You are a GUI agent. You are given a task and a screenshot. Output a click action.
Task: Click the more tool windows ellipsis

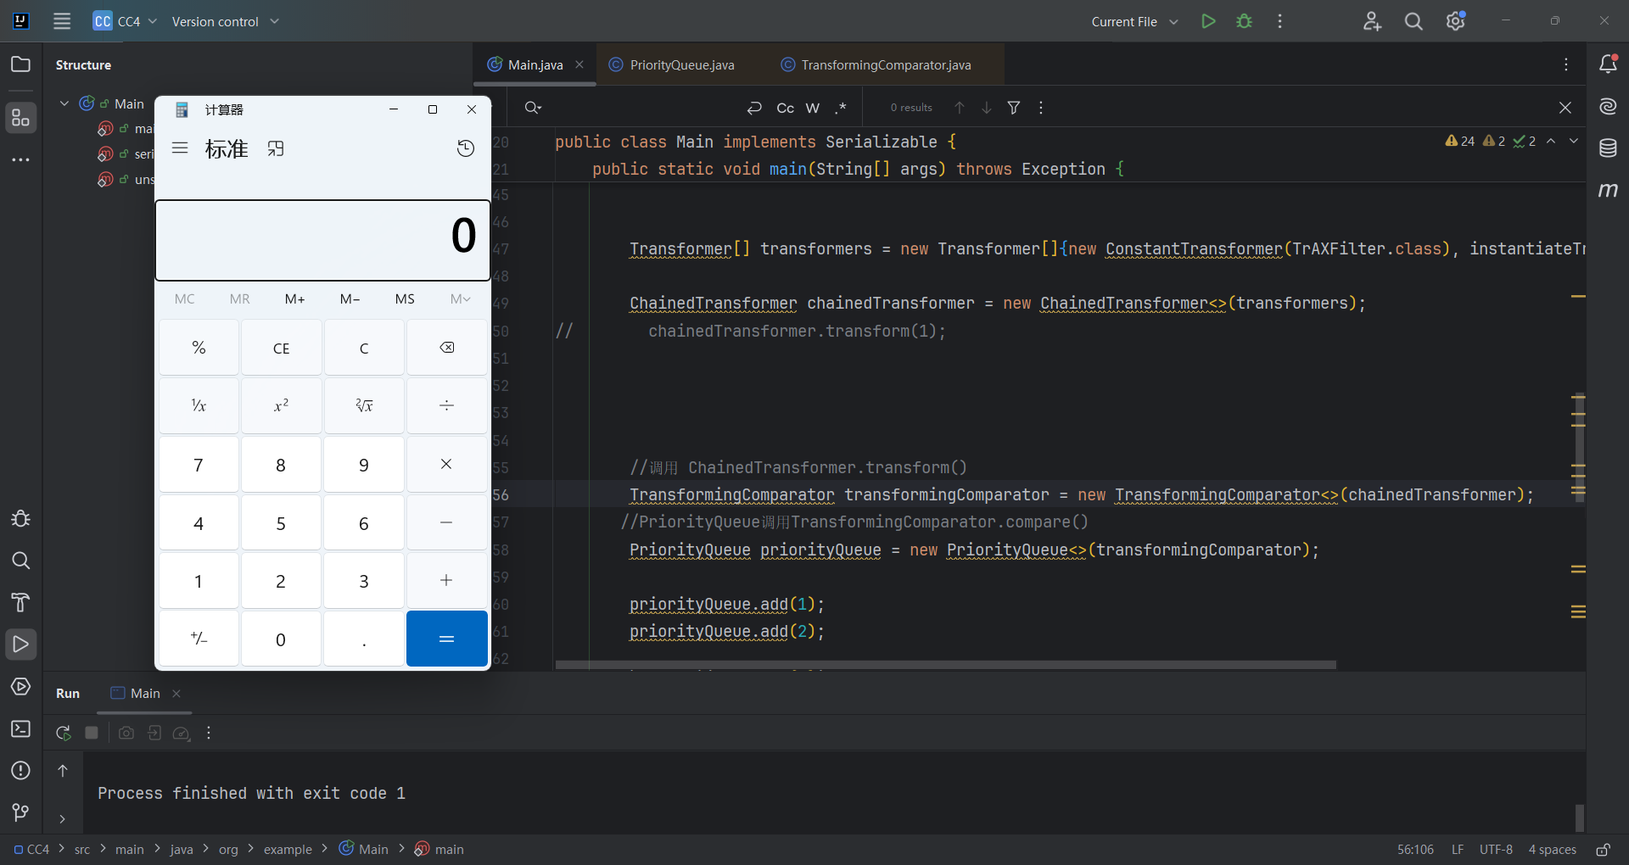pyautogui.click(x=21, y=159)
